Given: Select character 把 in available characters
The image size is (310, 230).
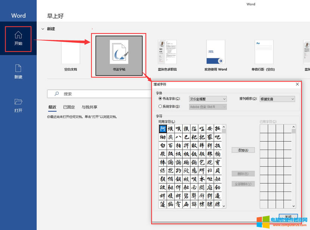Looking at the screenshot, I should 202,137.
